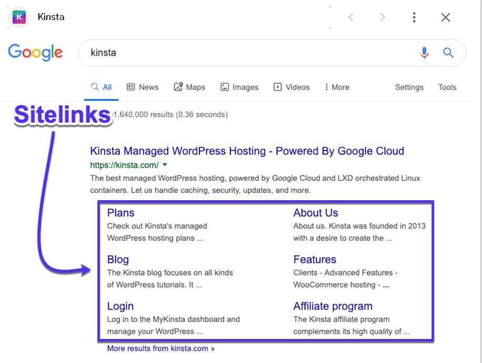Click More results from kinsta.com

(x=161, y=349)
